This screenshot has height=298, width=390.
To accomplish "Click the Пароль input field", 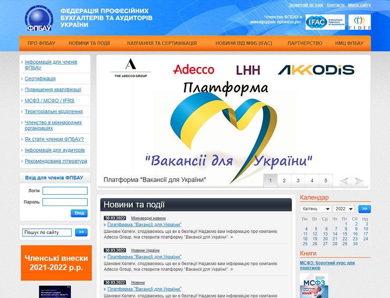I will point(65,202).
